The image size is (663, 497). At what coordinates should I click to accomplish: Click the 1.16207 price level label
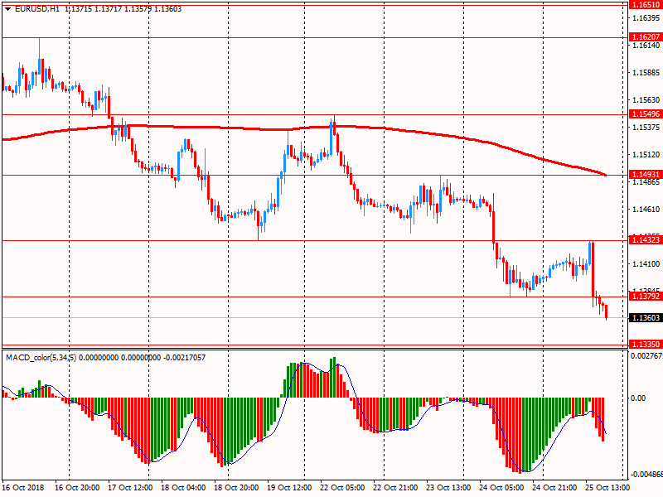tap(646, 37)
